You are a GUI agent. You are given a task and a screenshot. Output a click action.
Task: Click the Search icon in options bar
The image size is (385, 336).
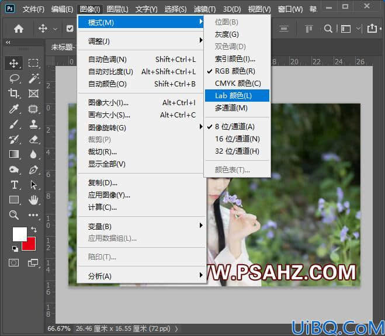click(x=328, y=29)
